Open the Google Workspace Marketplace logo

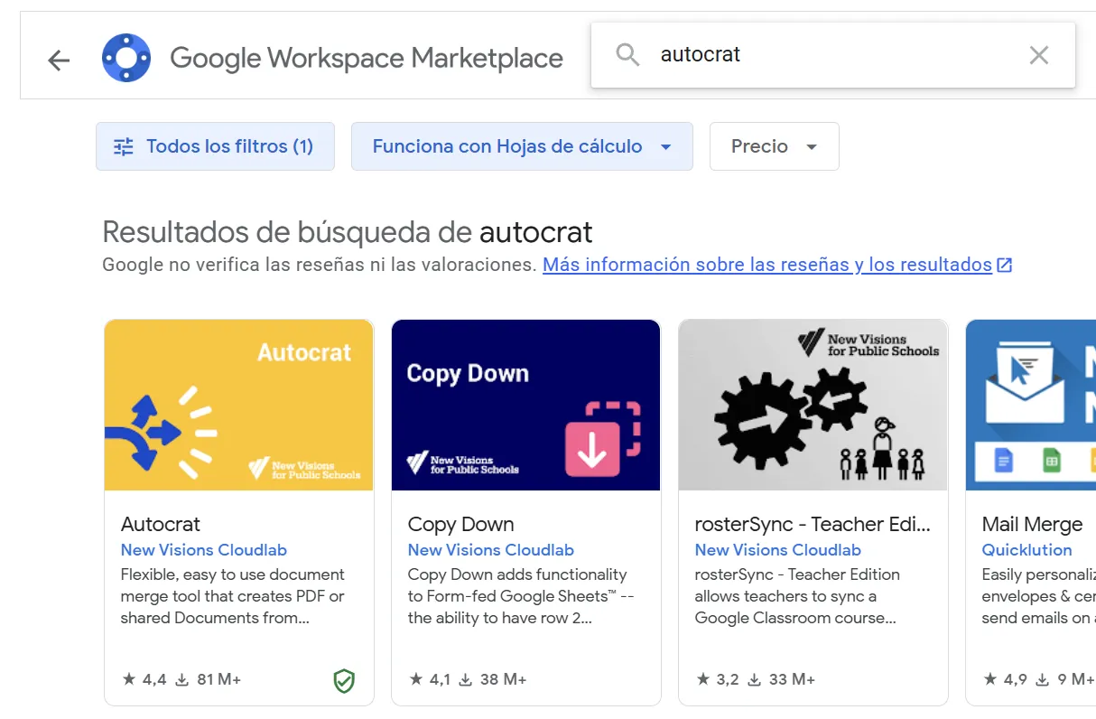pyautogui.click(x=126, y=58)
